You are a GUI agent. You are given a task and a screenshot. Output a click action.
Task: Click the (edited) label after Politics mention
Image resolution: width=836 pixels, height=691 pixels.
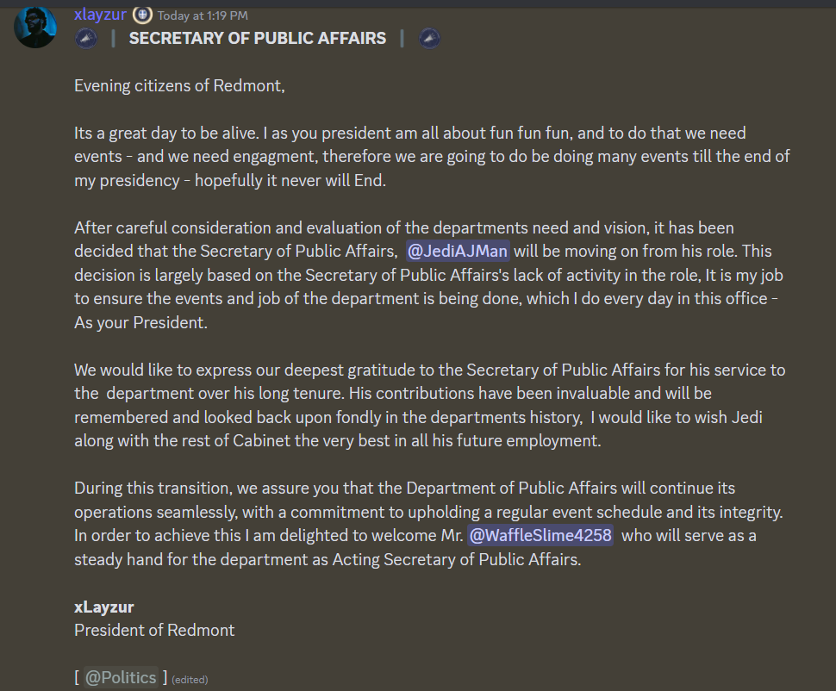pyautogui.click(x=190, y=680)
